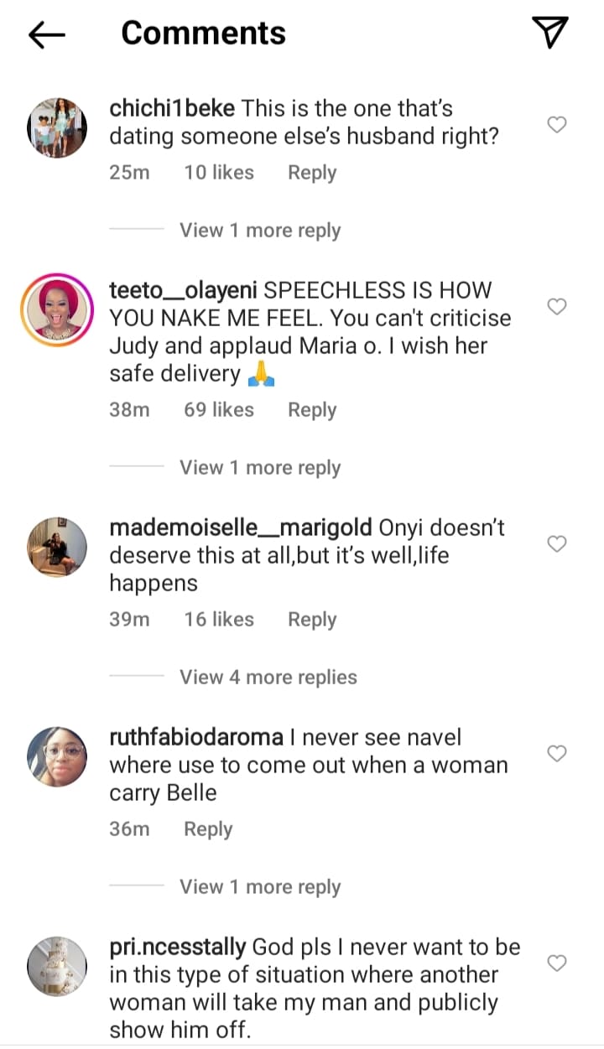Viewport: 604px width, 1049px height.
Task: Open the share paper plane icon
Action: tap(550, 32)
